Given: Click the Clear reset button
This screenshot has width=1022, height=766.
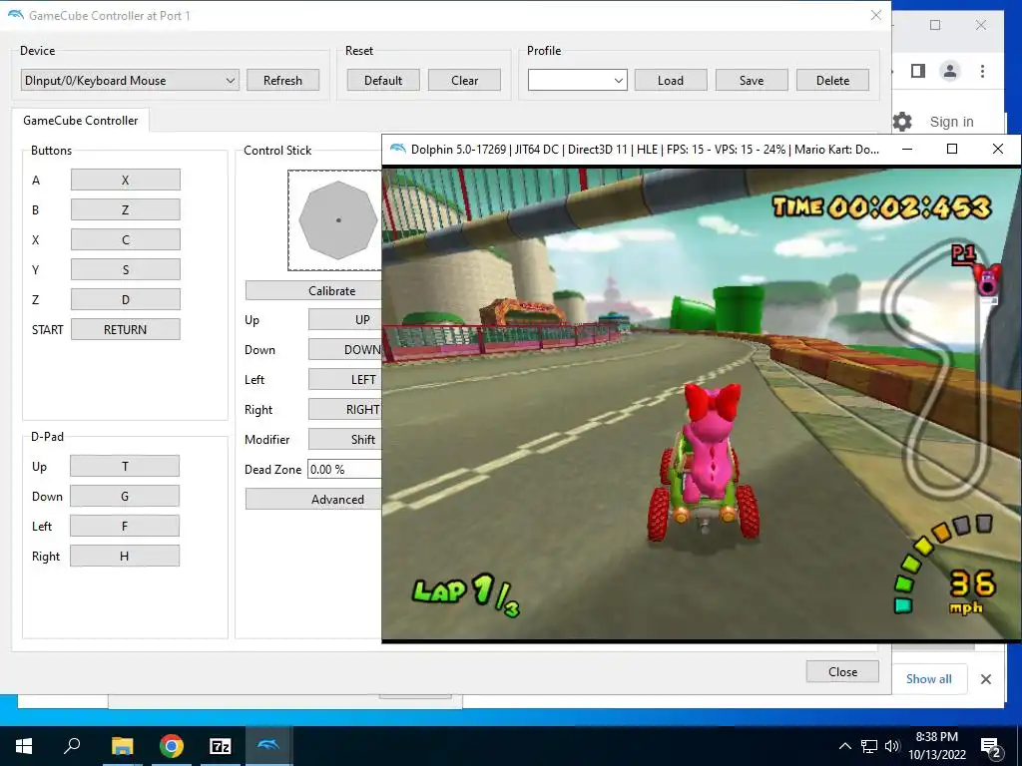Looking at the screenshot, I should 465,80.
